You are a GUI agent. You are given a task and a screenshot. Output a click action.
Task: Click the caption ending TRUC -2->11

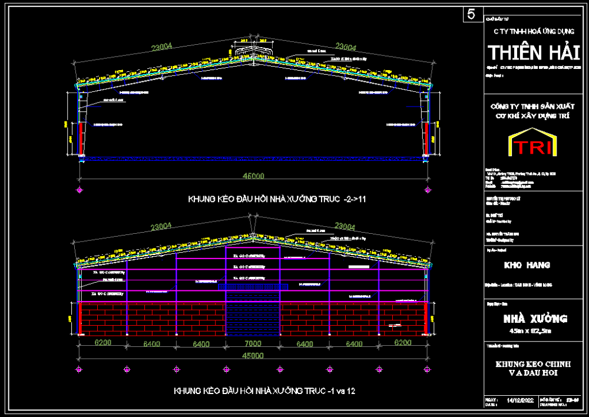277,199
